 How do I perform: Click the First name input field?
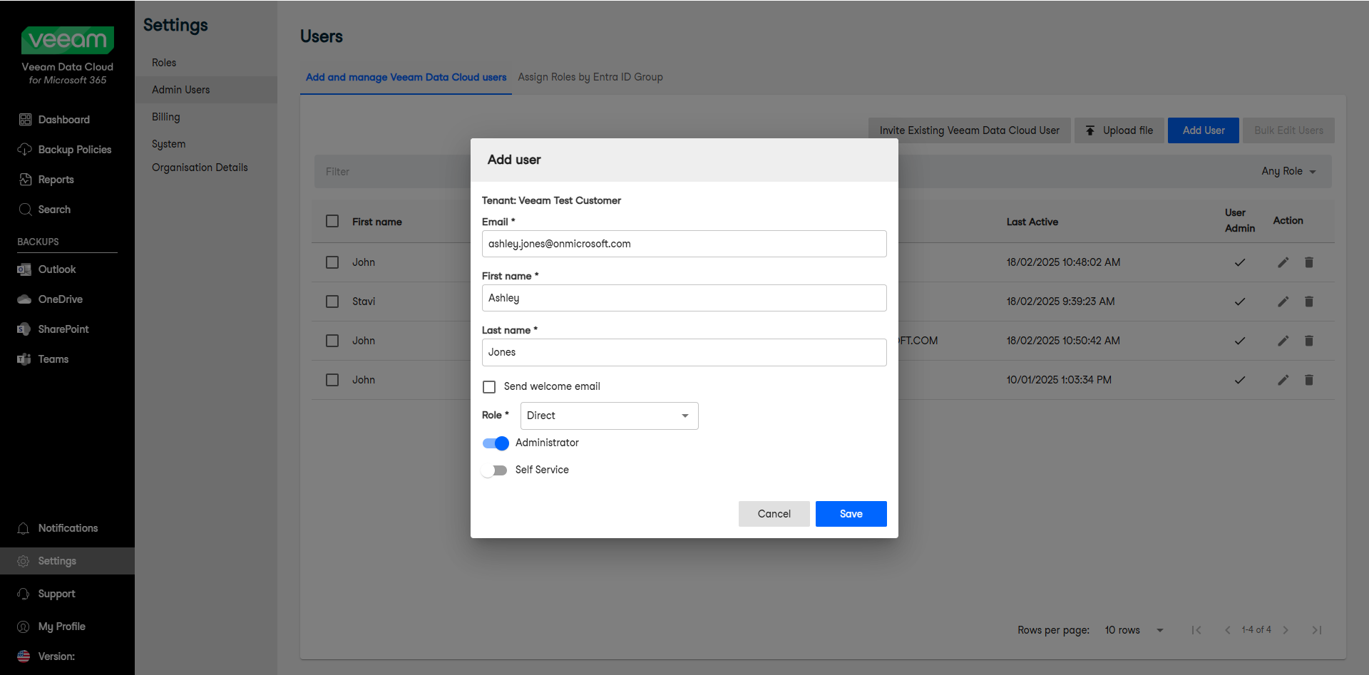pos(684,298)
